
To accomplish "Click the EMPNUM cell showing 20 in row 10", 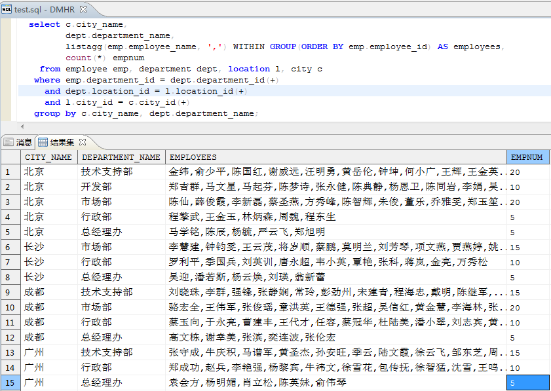I will [527, 307].
